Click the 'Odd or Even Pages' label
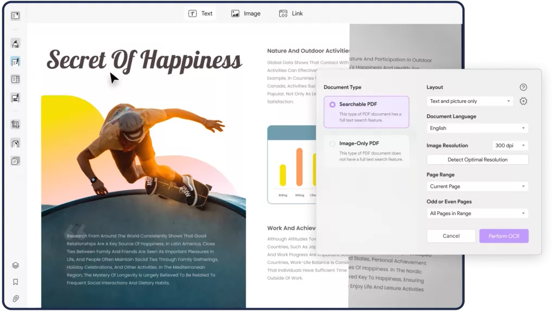The width and height of the screenshot is (556, 311). click(x=449, y=202)
